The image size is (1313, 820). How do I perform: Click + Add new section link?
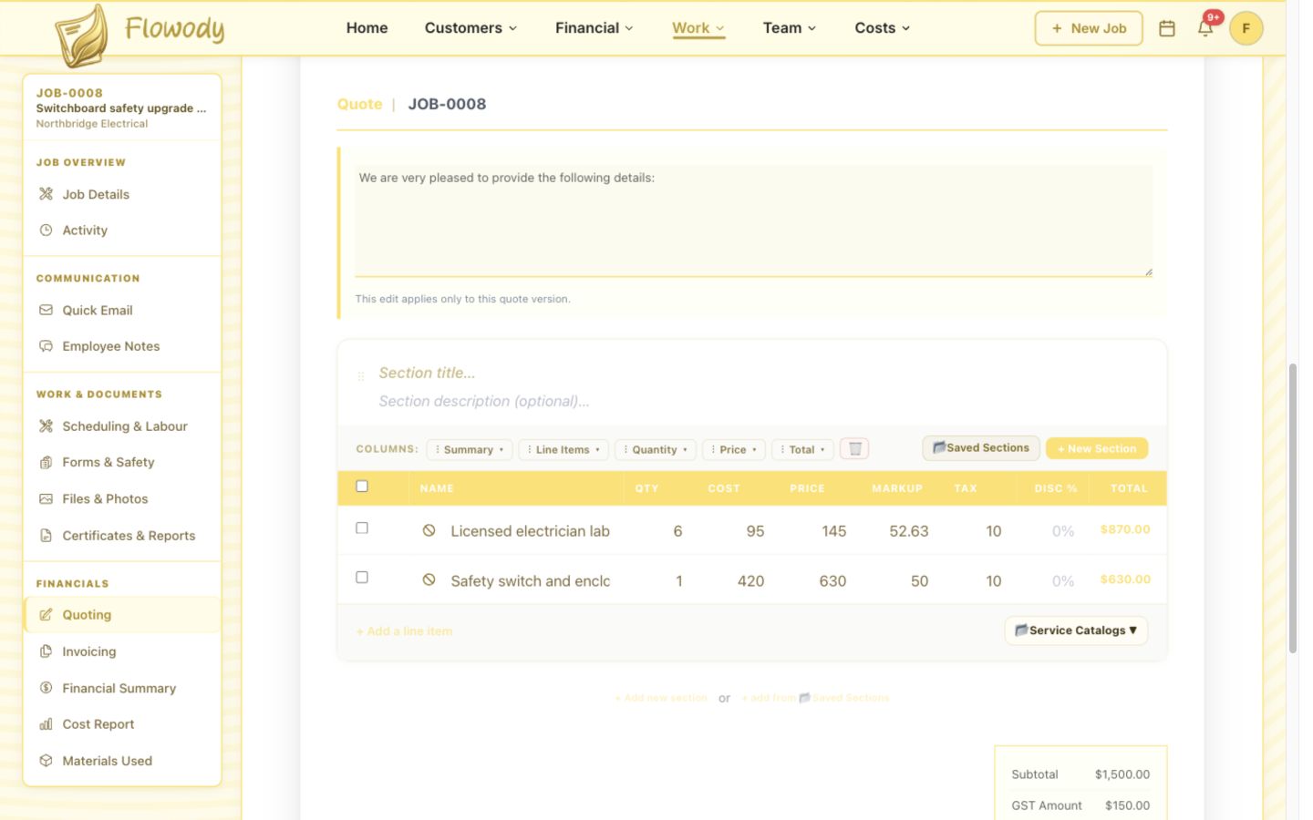(661, 698)
